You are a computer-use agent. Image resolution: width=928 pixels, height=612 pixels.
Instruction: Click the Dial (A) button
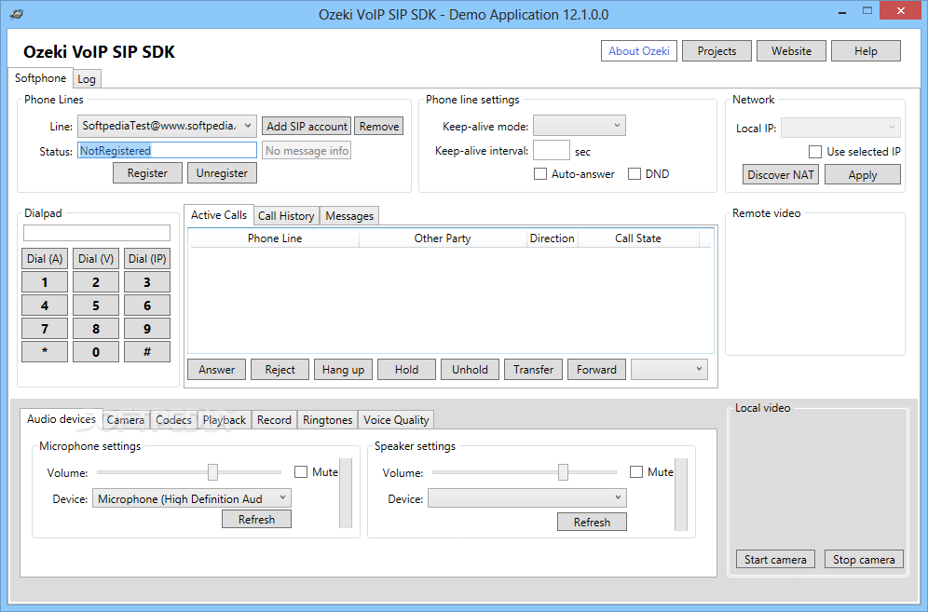tap(45, 259)
